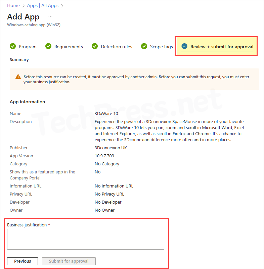Click the Show this as a featured app label
Screen dimensions: 264x269
[x=42, y=175]
